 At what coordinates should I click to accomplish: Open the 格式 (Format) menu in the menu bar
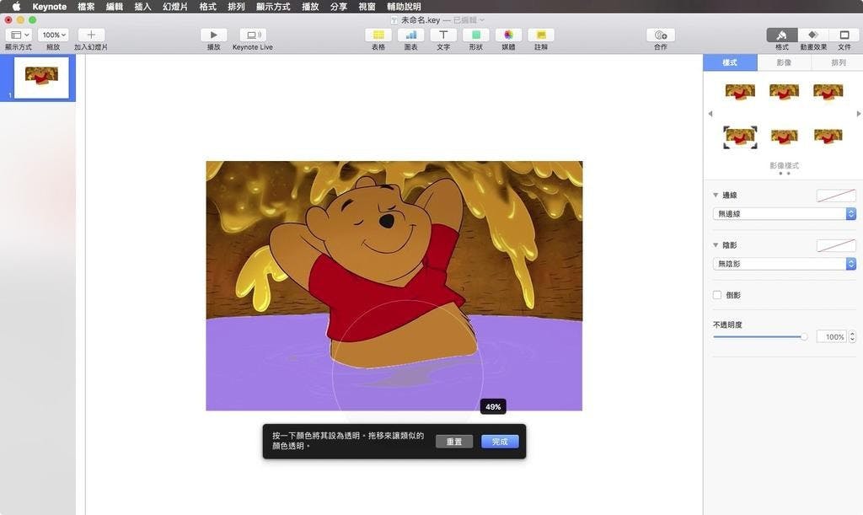click(208, 7)
